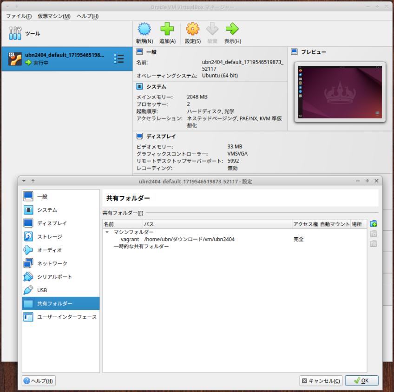The image size is (394, 392).
Task: Click the vagrant folder path text
Action: (189, 239)
